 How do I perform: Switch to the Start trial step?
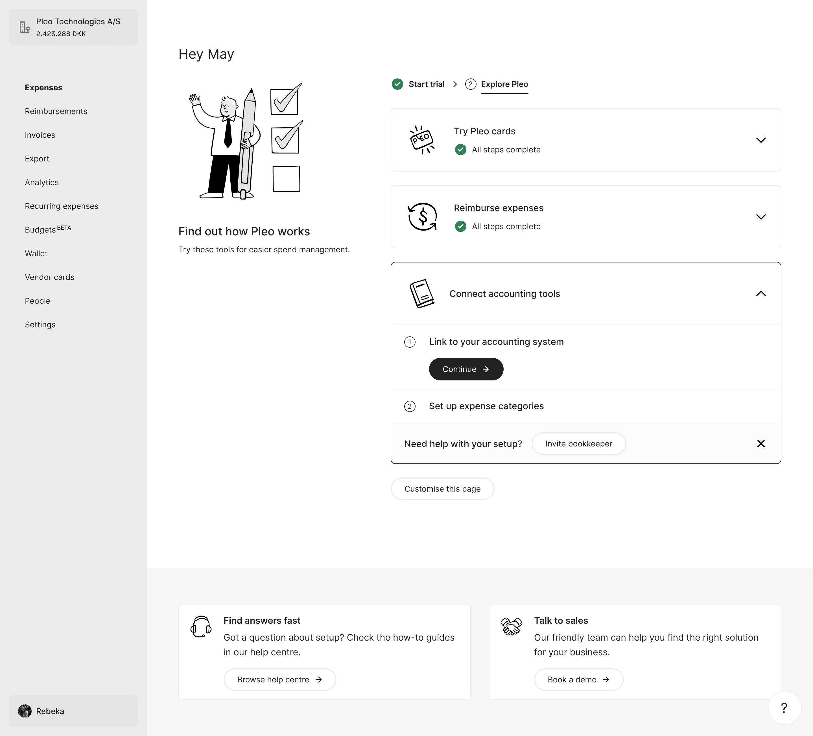(x=426, y=84)
